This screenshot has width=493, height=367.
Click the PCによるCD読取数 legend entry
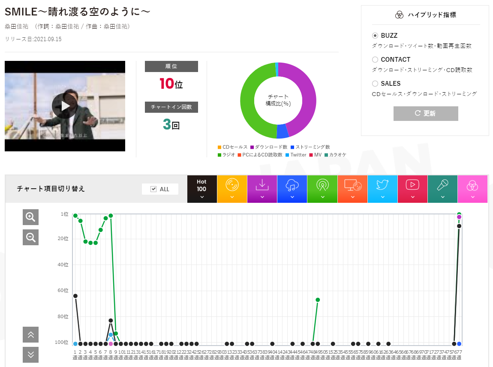tap(260, 155)
